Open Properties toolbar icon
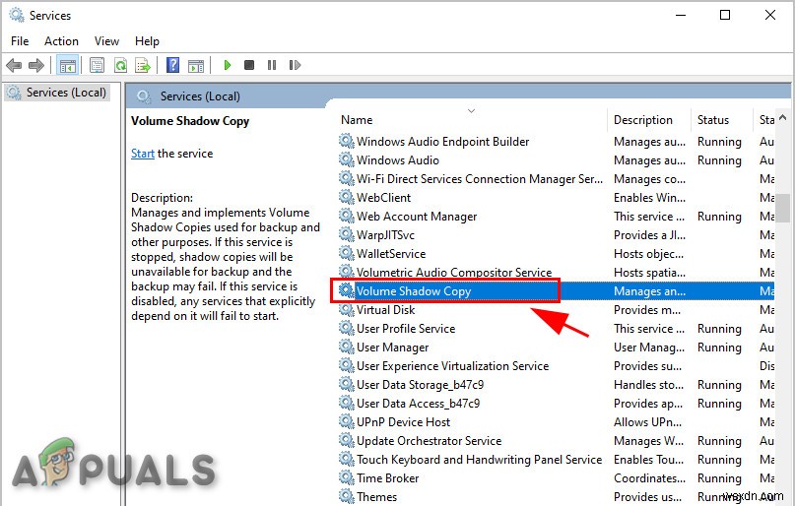795x506 pixels. pyautogui.click(x=97, y=65)
